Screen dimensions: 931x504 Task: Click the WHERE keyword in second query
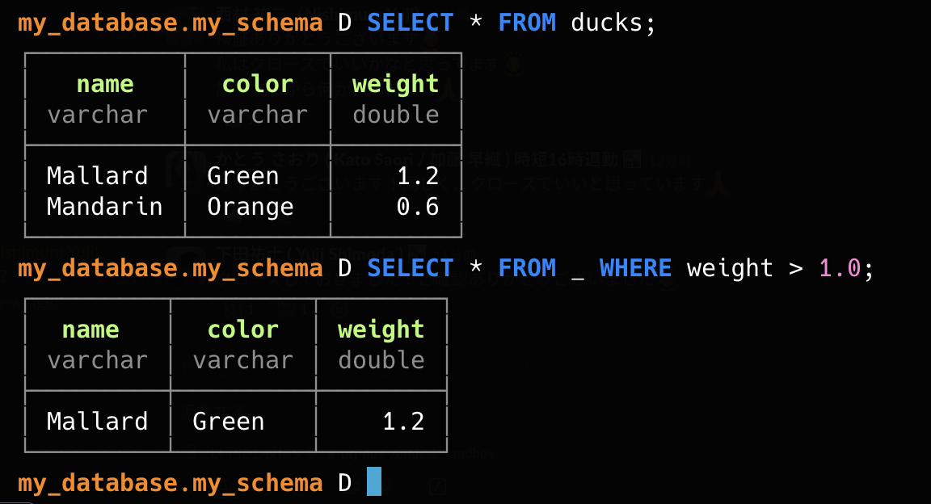635,268
